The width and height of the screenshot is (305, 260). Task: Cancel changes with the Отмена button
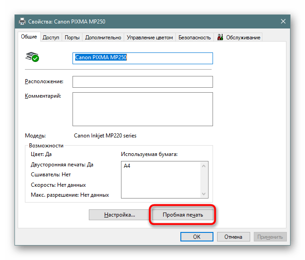233,236
